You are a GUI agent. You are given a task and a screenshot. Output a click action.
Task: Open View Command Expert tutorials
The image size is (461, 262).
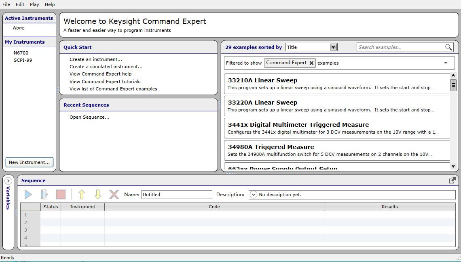pos(105,82)
